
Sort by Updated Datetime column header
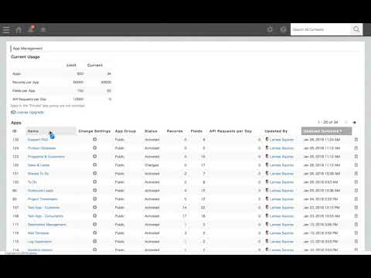pyautogui.click(x=326, y=131)
